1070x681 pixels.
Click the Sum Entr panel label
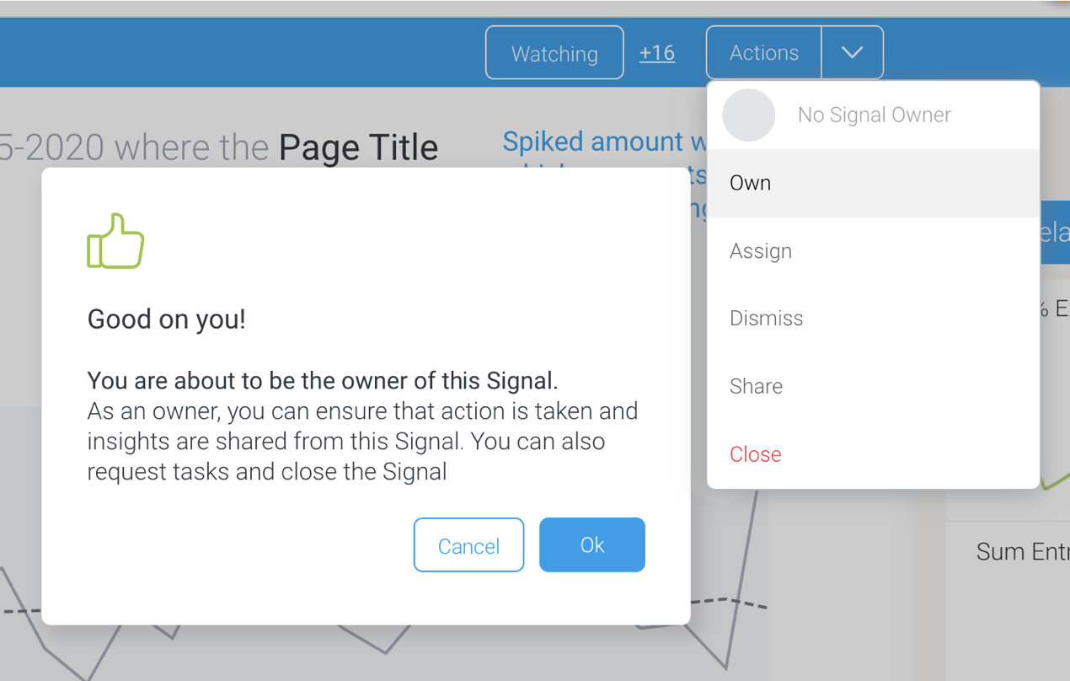point(1023,552)
